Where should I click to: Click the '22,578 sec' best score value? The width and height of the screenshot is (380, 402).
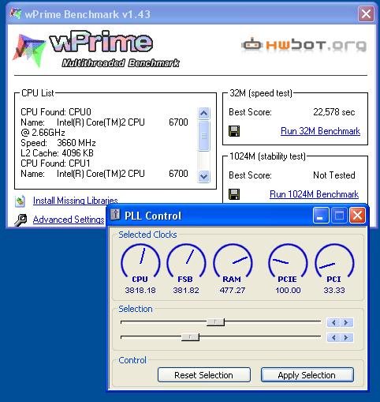333,112
